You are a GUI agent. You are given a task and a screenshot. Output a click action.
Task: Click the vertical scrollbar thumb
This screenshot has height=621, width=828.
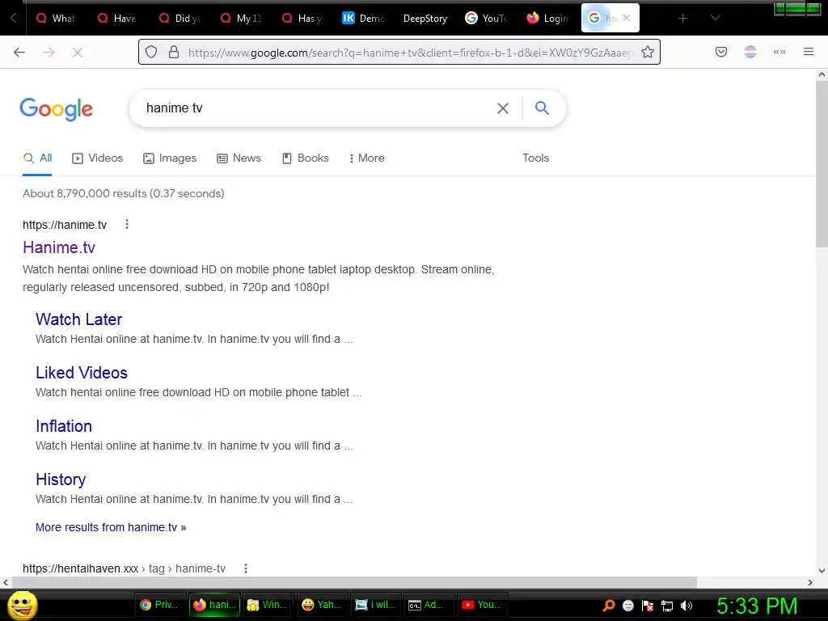(822, 163)
